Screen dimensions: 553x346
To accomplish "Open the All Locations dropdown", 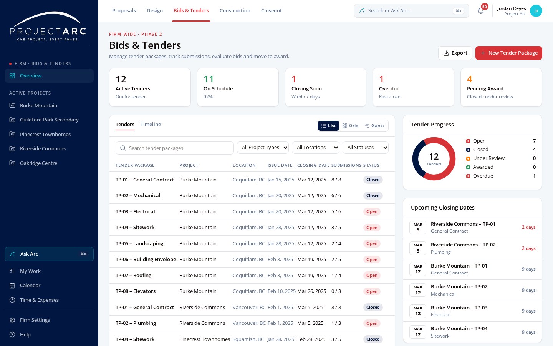I will click(x=316, y=148).
